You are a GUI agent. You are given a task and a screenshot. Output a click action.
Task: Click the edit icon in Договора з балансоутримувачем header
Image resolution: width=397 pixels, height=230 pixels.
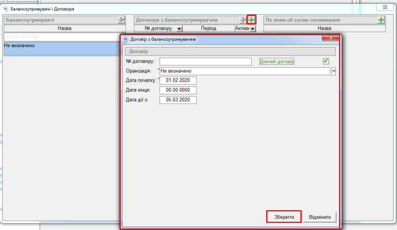click(x=243, y=20)
